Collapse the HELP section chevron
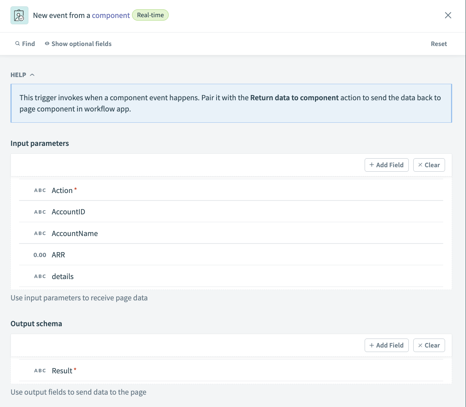The width and height of the screenshot is (466, 407). [32, 75]
